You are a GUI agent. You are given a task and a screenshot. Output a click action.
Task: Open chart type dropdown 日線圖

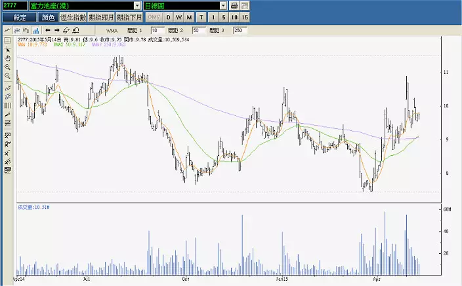[184, 5]
